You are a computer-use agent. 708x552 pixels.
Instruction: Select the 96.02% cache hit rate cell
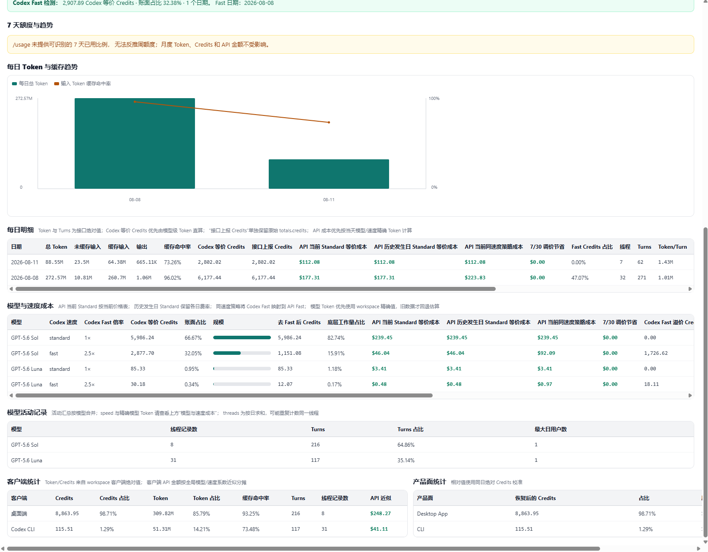[173, 278]
